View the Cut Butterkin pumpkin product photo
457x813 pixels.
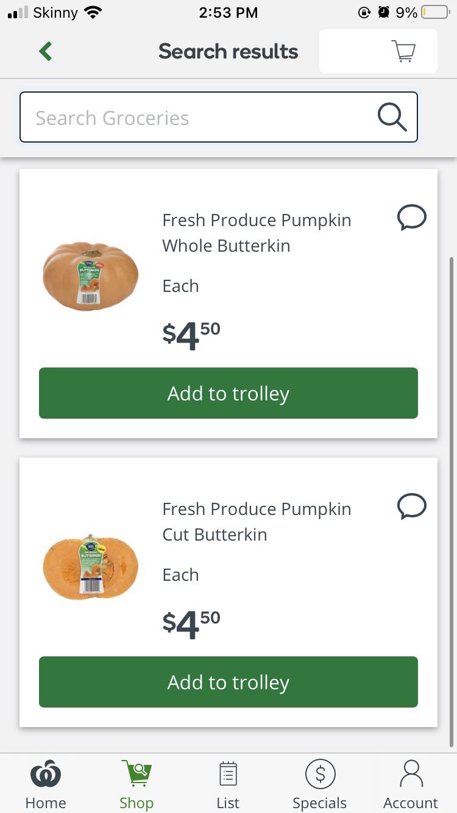tap(90, 566)
